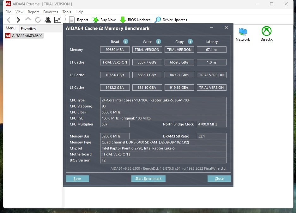Click the Close button in benchmark dialog
Image resolution: width=296 pixels, height=213 pixels.
pos(219,179)
